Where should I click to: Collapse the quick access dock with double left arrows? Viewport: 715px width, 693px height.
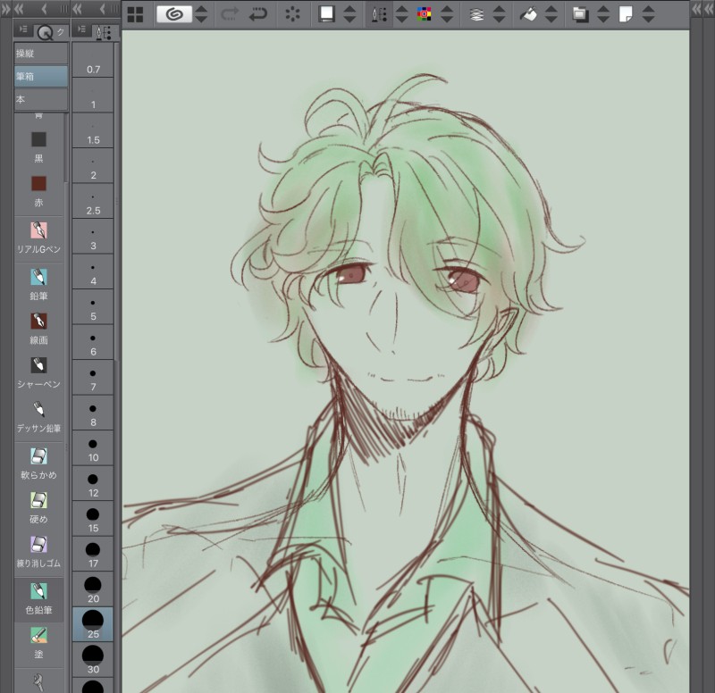pyautogui.click(x=19, y=9)
